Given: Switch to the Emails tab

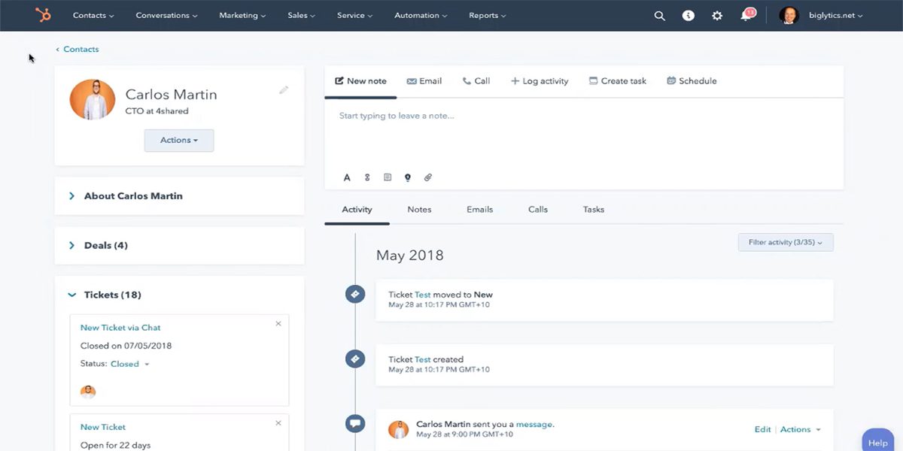Looking at the screenshot, I should click(x=479, y=209).
